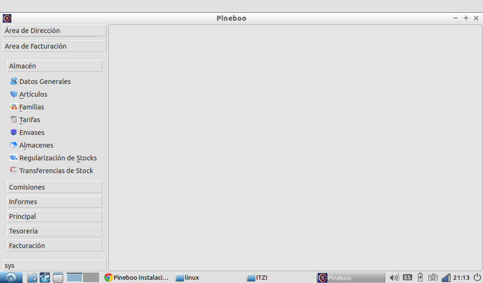Viewport: 483px width, 283px height.
Task: Click the Pineboo taskbar button
Action: pyautogui.click(x=351, y=277)
